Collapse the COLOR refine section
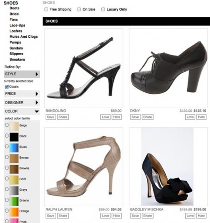This screenshot has width=210, height=223. pyautogui.click(x=22, y=111)
